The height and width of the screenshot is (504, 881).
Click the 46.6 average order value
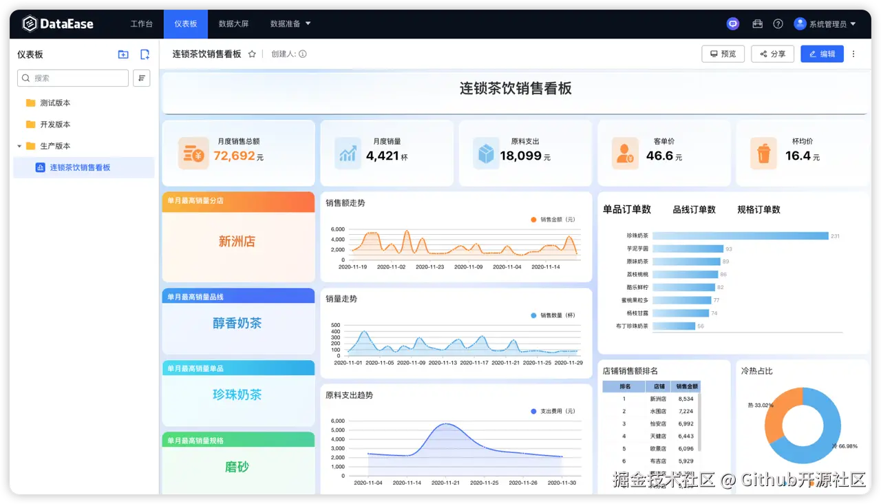659,156
